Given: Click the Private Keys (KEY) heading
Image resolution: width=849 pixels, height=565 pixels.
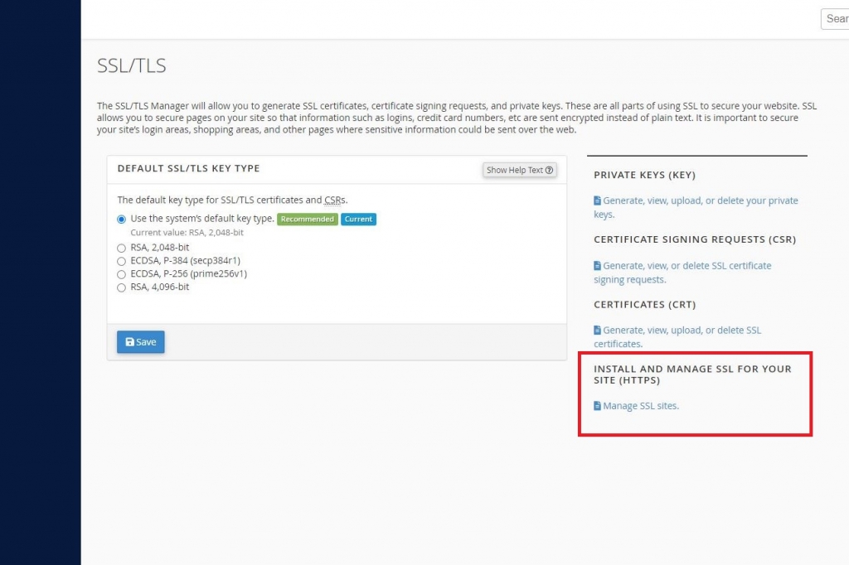Looking at the screenshot, I should coord(644,176).
